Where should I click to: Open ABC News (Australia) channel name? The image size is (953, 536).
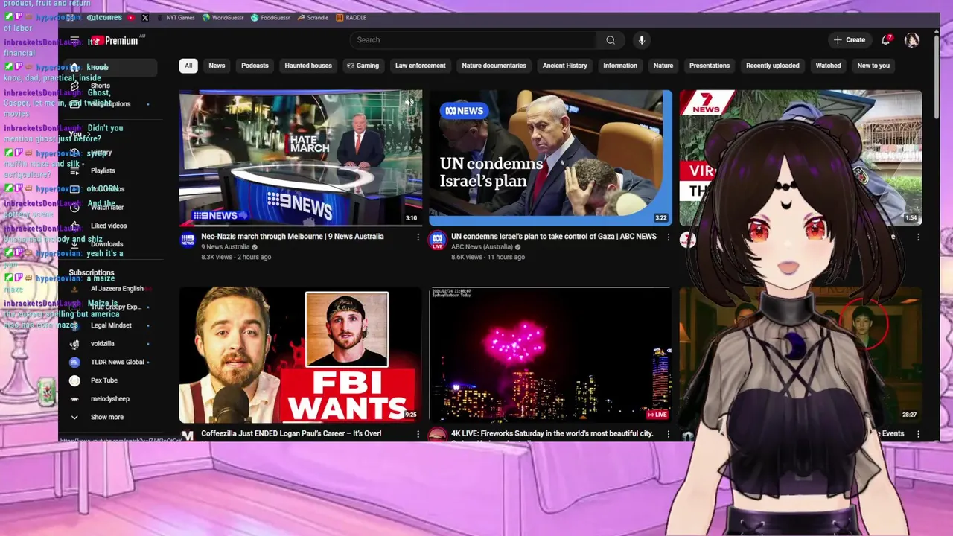click(482, 247)
